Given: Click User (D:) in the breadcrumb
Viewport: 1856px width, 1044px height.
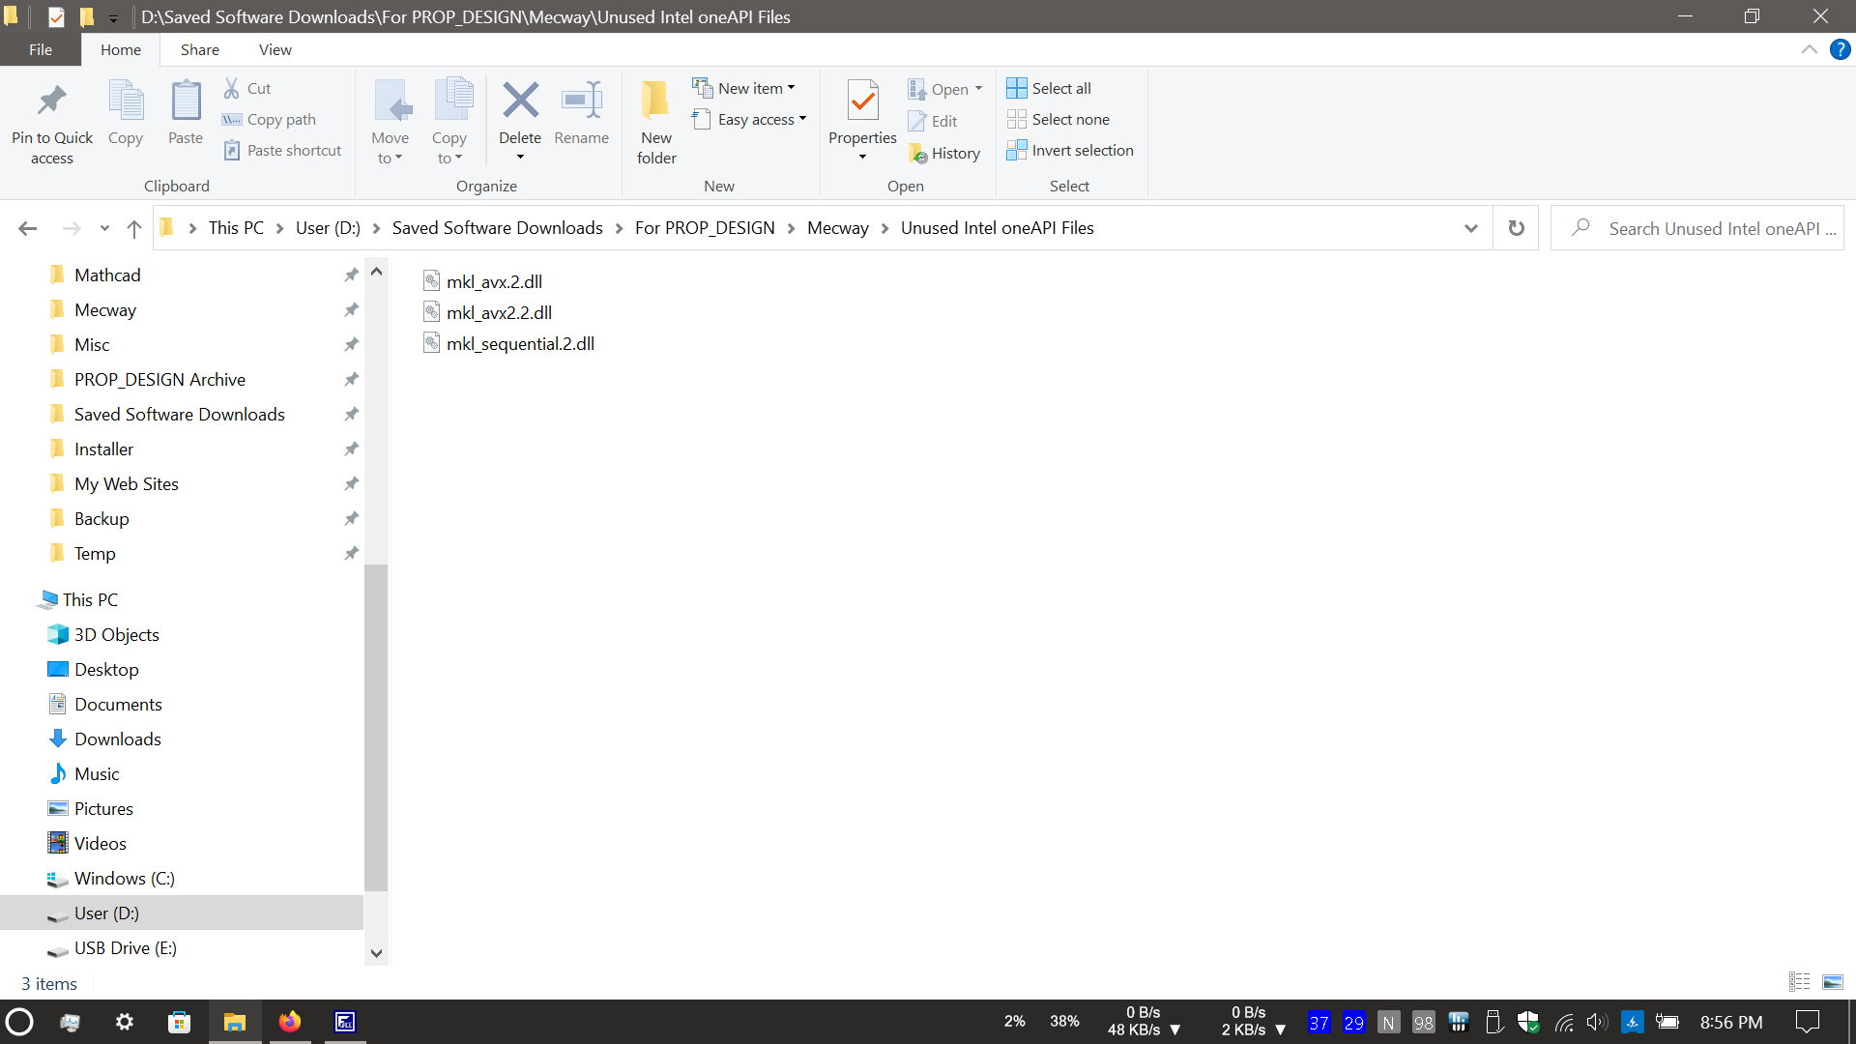Looking at the screenshot, I should [x=328, y=228].
